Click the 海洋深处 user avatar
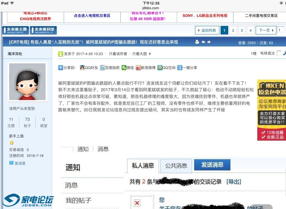The height and width of the screenshot is (209, 286). (x=27, y=81)
